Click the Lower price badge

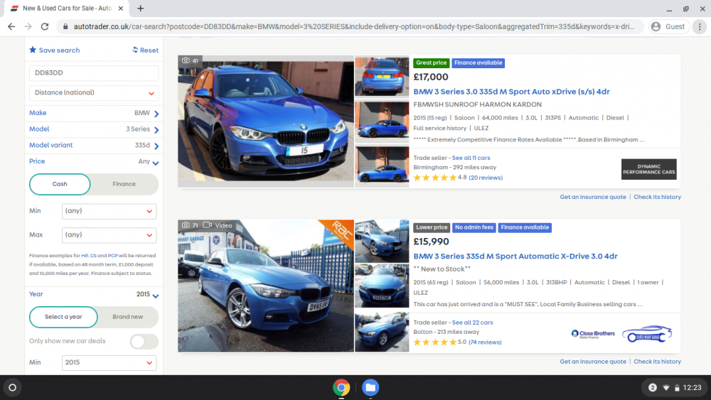click(x=432, y=227)
